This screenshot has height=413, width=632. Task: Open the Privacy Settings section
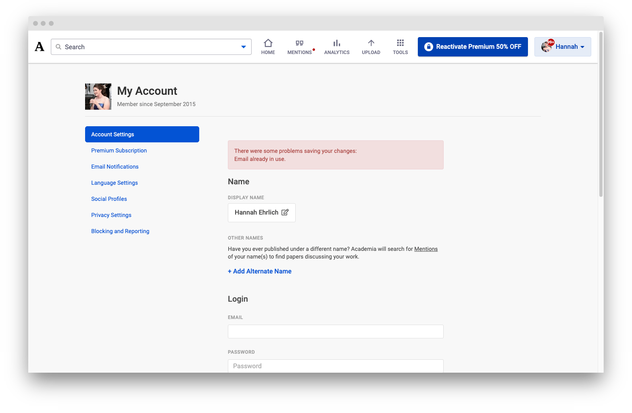111,215
